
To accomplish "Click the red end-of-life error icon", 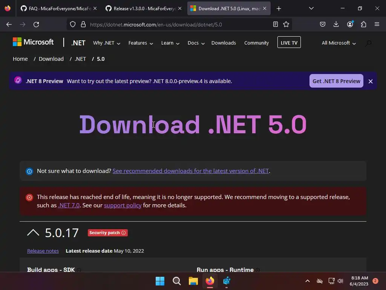I will [29, 197].
